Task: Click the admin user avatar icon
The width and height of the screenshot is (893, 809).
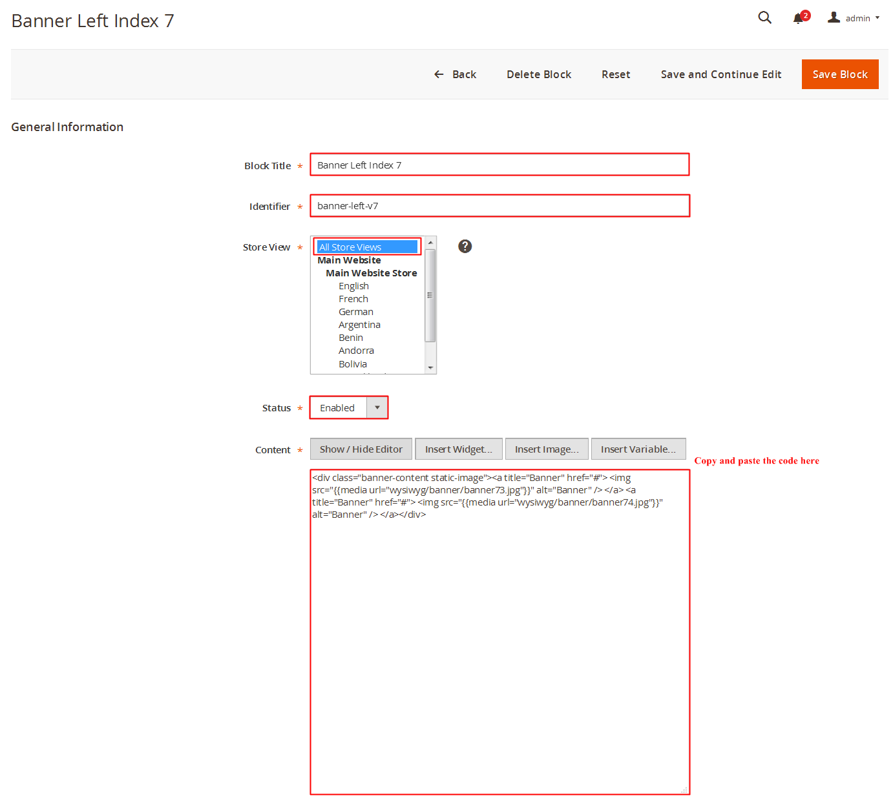Action: pos(834,17)
